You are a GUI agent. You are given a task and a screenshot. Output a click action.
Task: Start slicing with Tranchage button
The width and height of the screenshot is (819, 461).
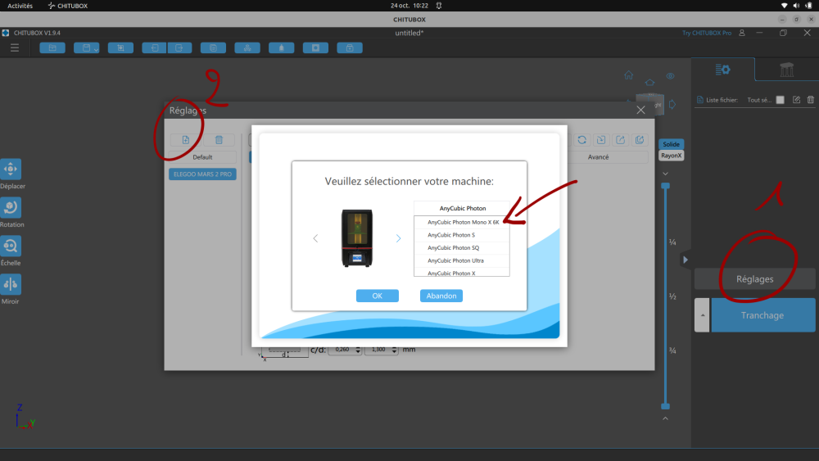click(x=762, y=315)
